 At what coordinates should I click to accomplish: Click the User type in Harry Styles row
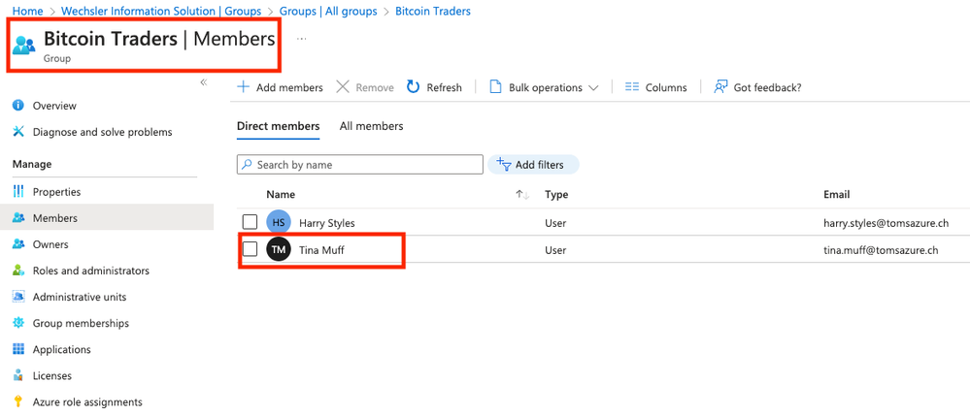point(555,223)
